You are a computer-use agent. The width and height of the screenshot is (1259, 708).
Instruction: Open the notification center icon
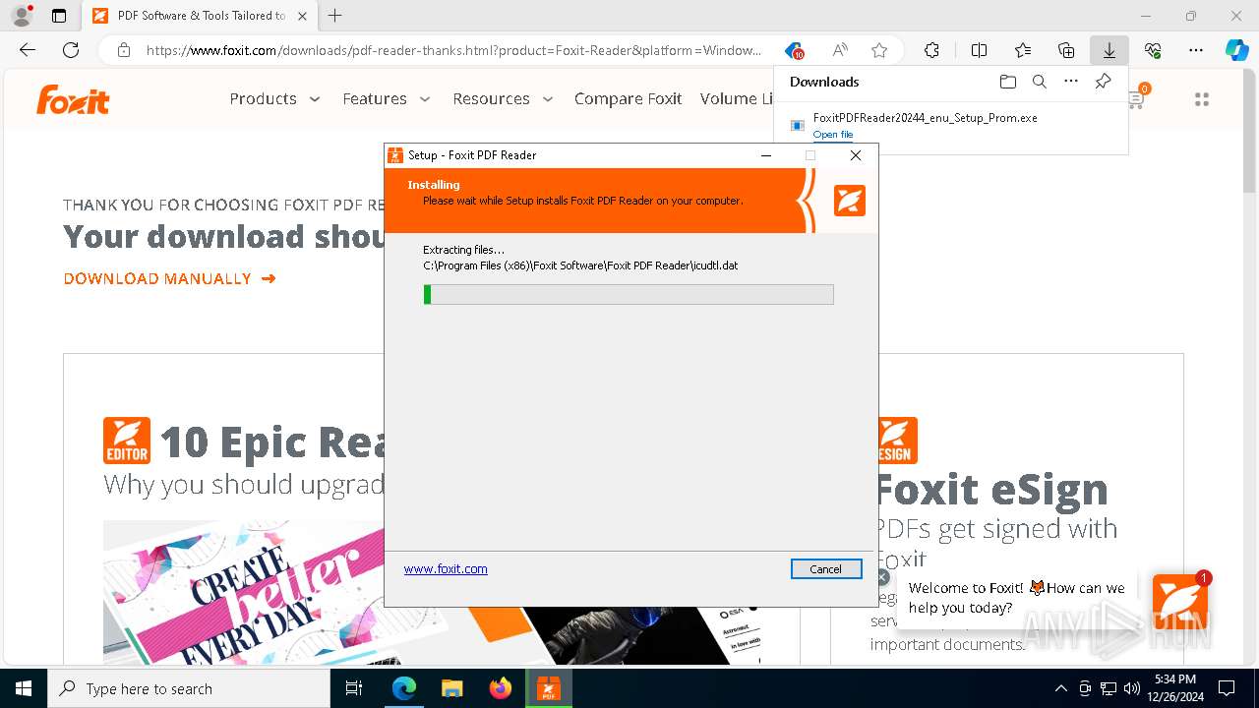(x=1227, y=688)
